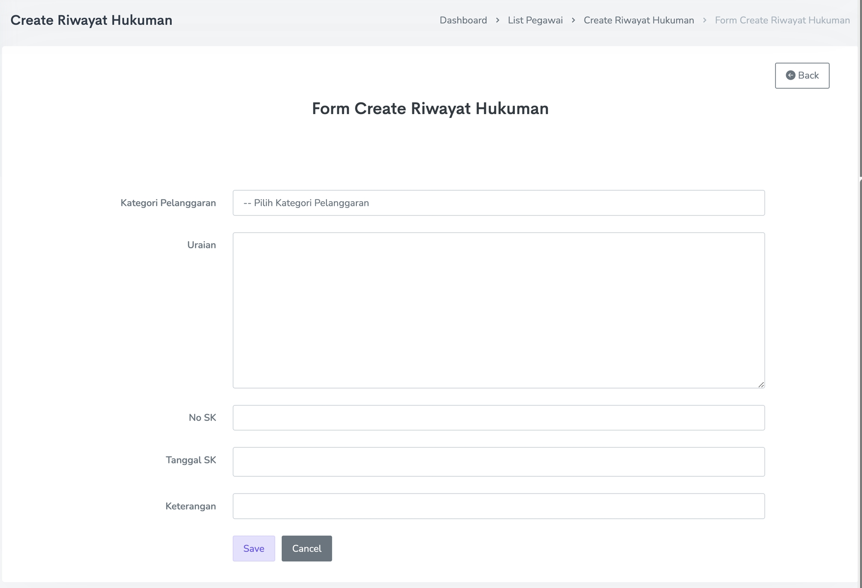Screen dimensions: 862x588
Task: Click the Back button label
Action: tap(808, 76)
